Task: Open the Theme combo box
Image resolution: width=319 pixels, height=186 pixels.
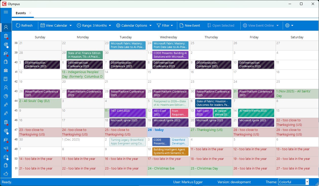Action: pyautogui.click(x=293, y=182)
